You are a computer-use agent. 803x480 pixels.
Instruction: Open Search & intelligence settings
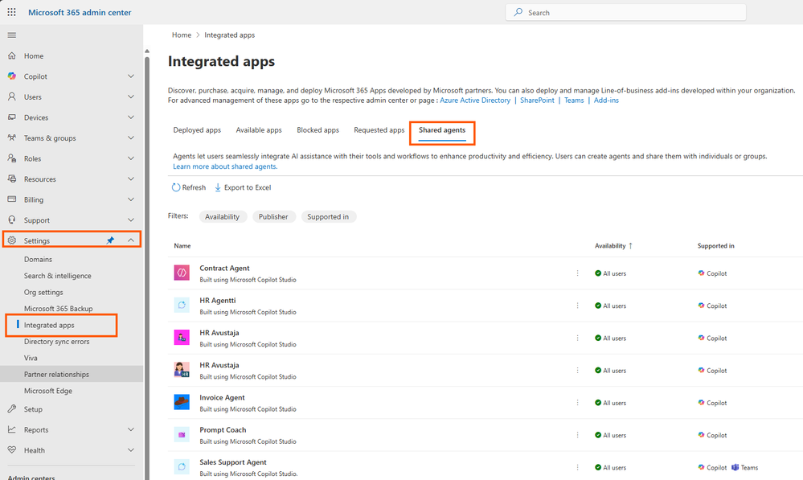(x=57, y=276)
